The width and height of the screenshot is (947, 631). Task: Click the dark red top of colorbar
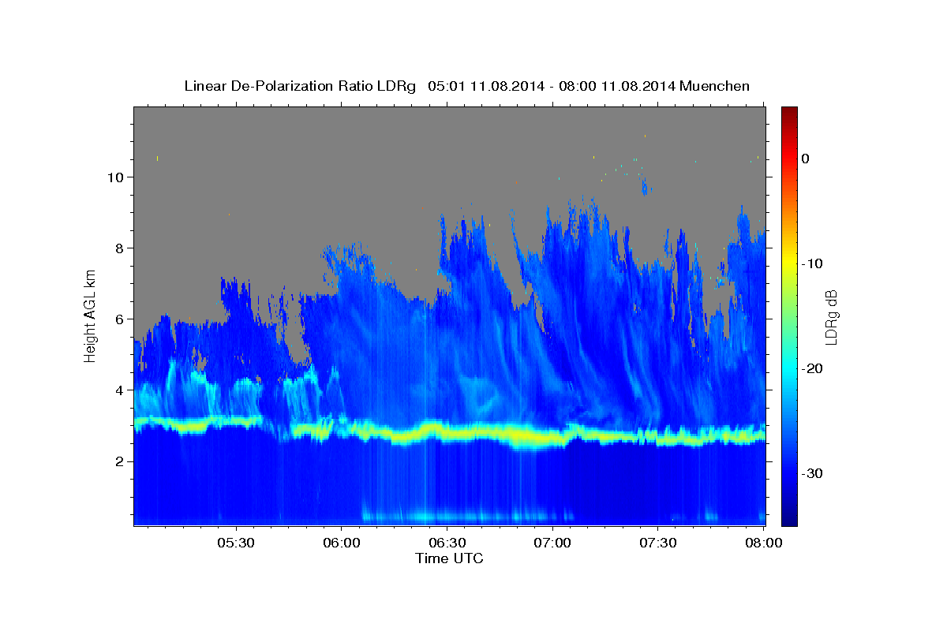(x=789, y=112)
